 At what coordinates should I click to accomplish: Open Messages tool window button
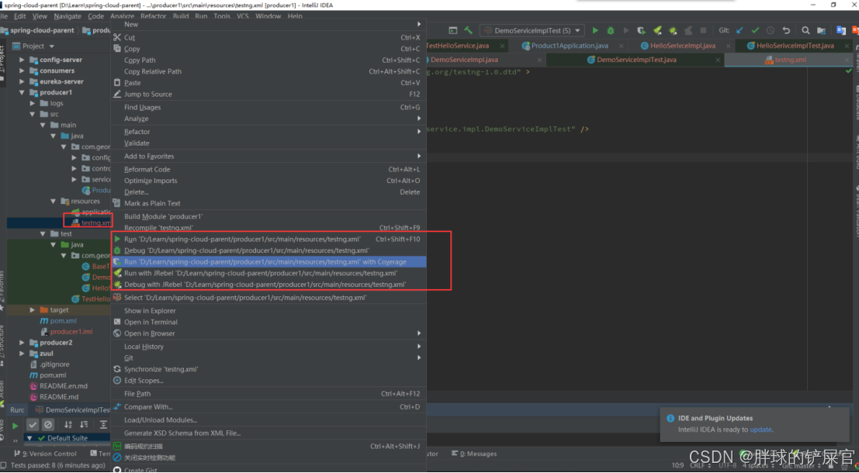474,454
